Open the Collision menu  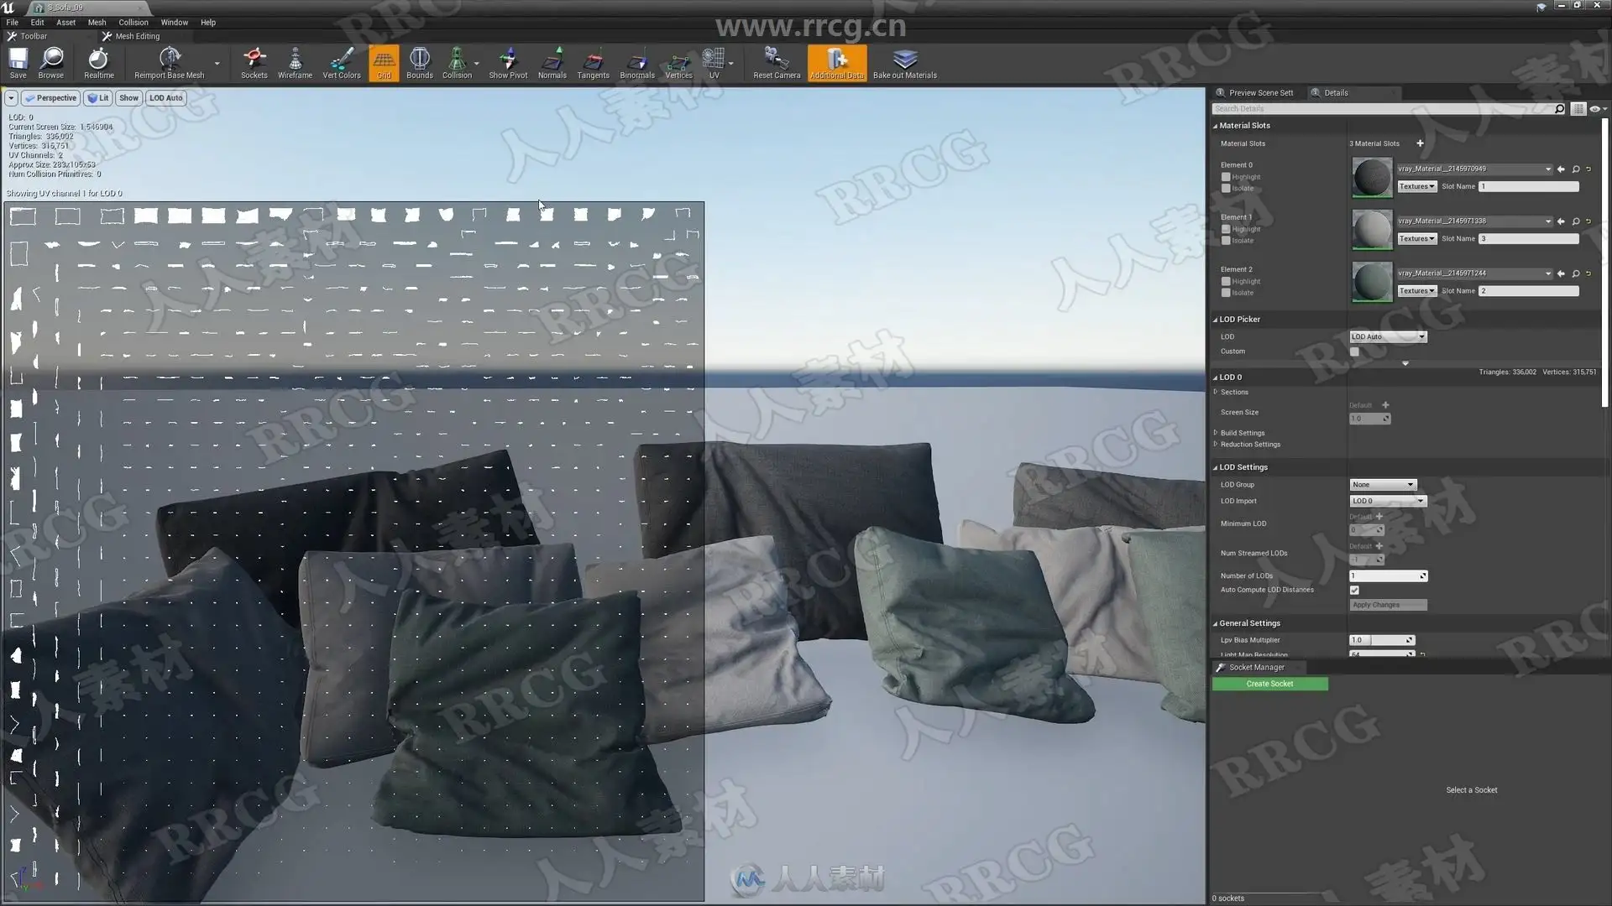click(x=133, y=23)
